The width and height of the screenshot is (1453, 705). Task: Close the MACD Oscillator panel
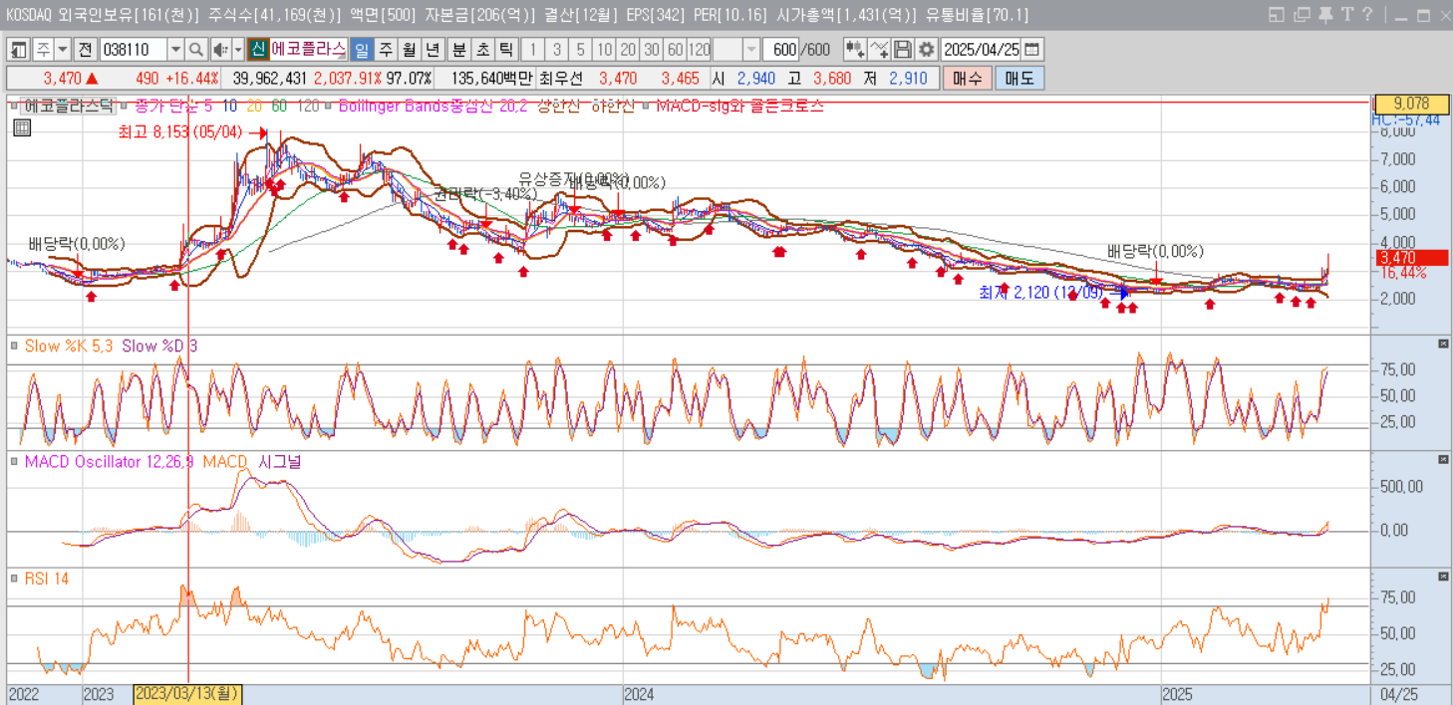click(1443, 459)
